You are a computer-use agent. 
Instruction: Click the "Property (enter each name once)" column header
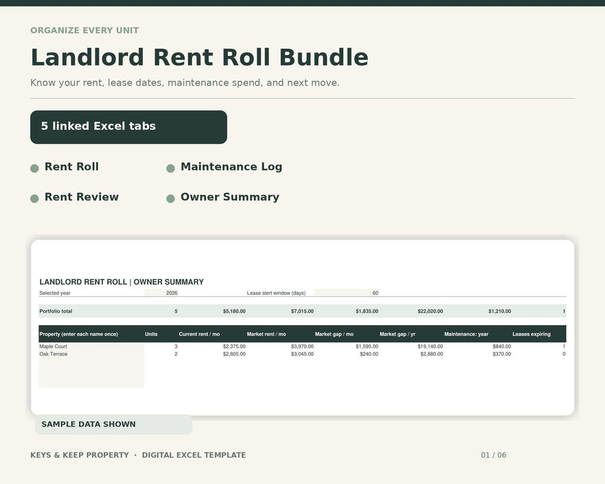pyautogui.click(x=79, y=334)
